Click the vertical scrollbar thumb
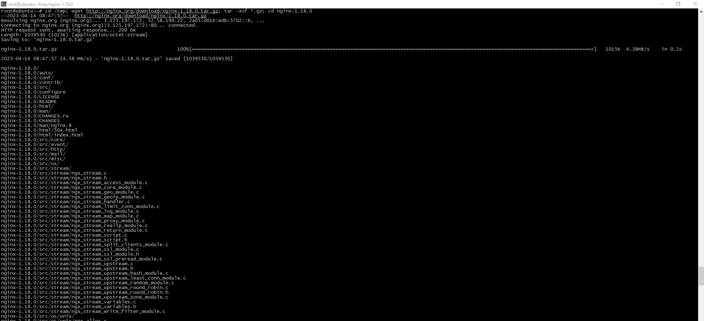Screen dimensions: 704x321 coord(701,276)
